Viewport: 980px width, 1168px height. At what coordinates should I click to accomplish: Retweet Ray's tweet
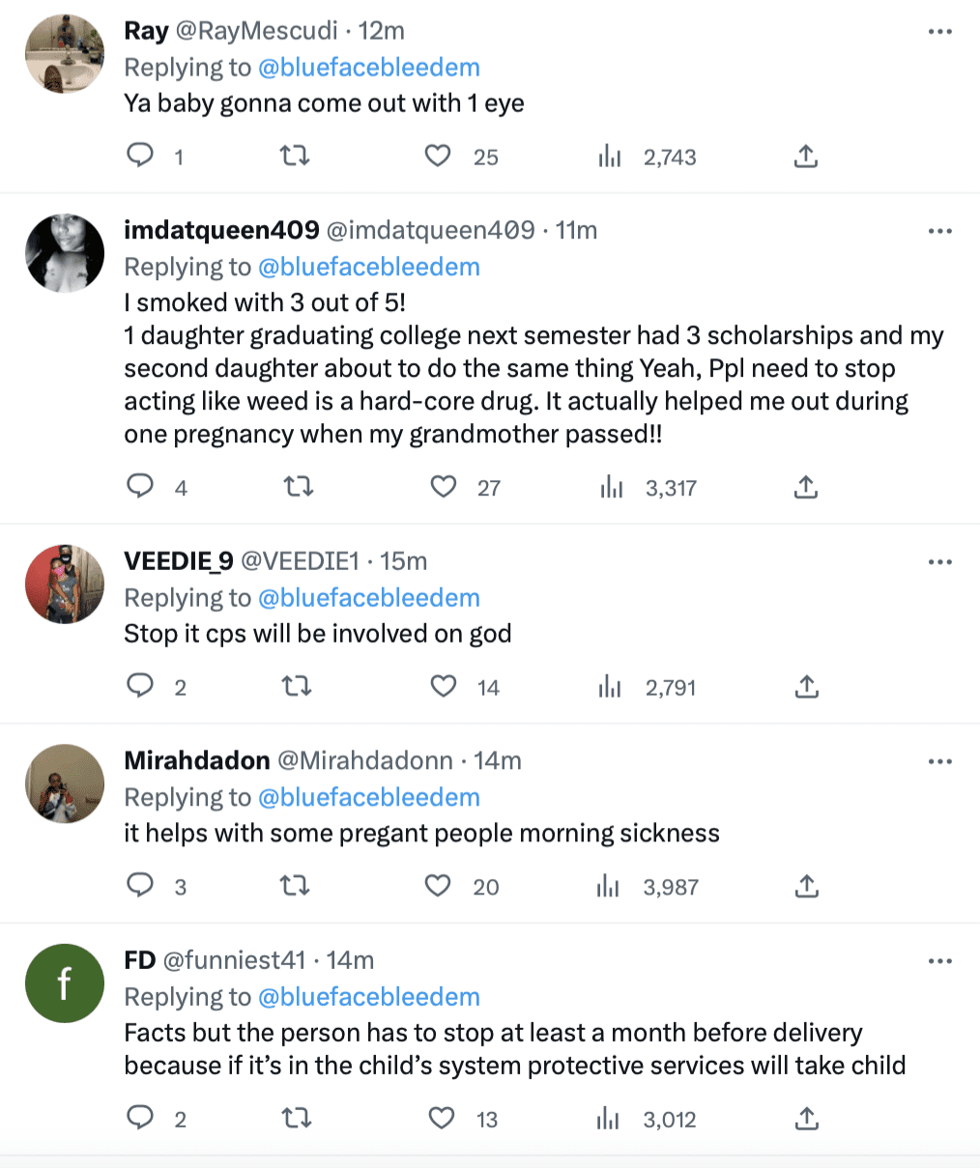pos(295,156)
